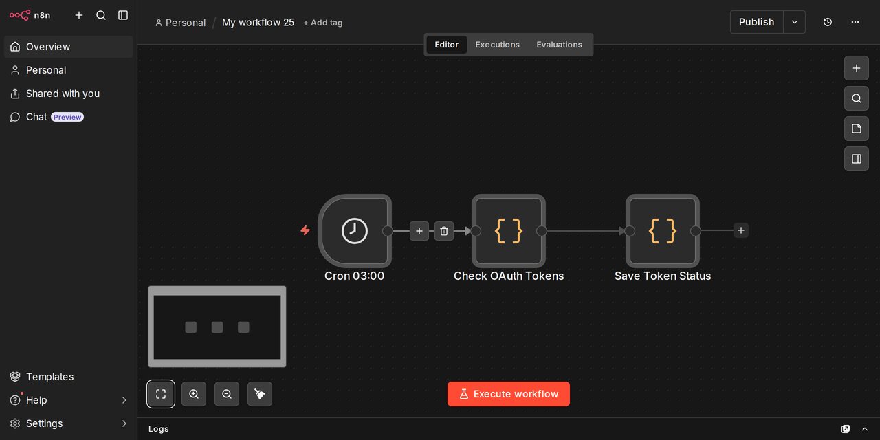Click Execute workflow

tap(509, 394)
